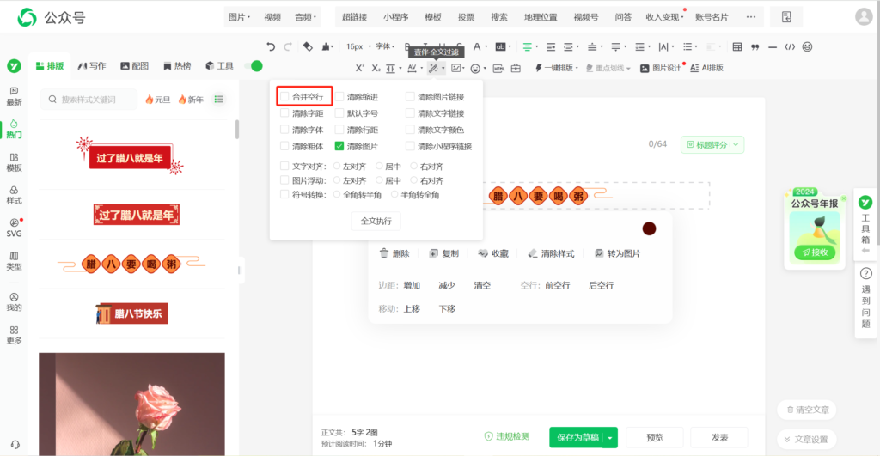
Task: Click the 清除样式 action
Action: tap(552, 253)
